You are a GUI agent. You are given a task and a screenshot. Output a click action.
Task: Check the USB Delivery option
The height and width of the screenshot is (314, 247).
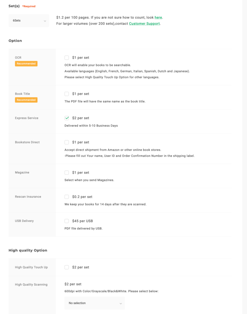(x=67, y=221)
